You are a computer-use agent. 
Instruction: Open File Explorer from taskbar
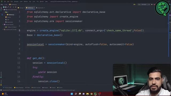[88, 94]
